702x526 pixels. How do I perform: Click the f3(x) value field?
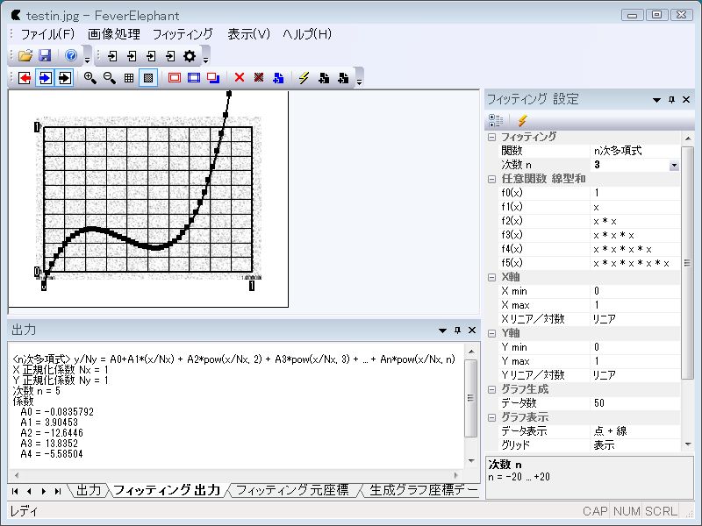coord(634,235)
